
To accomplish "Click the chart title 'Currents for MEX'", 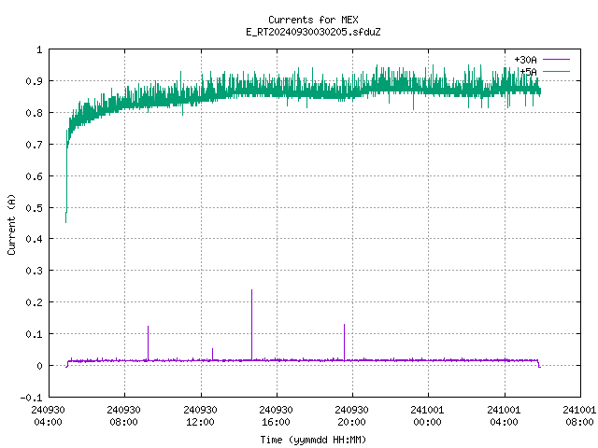I will click(x=313, y=20).
